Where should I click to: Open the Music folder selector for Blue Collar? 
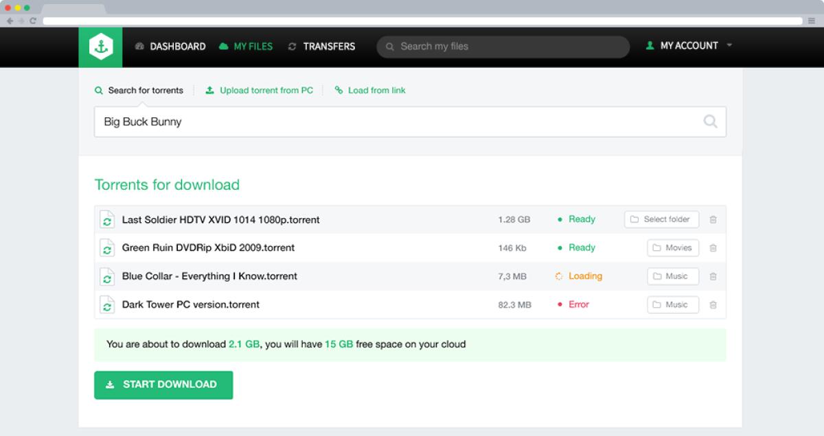click(x=672, y=276)
